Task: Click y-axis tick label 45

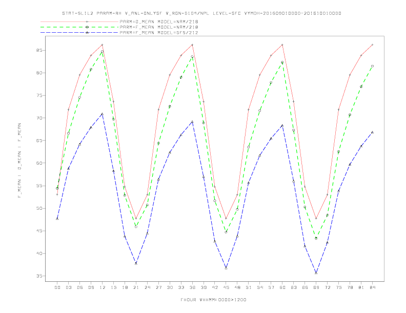Action: click(39, 231)
